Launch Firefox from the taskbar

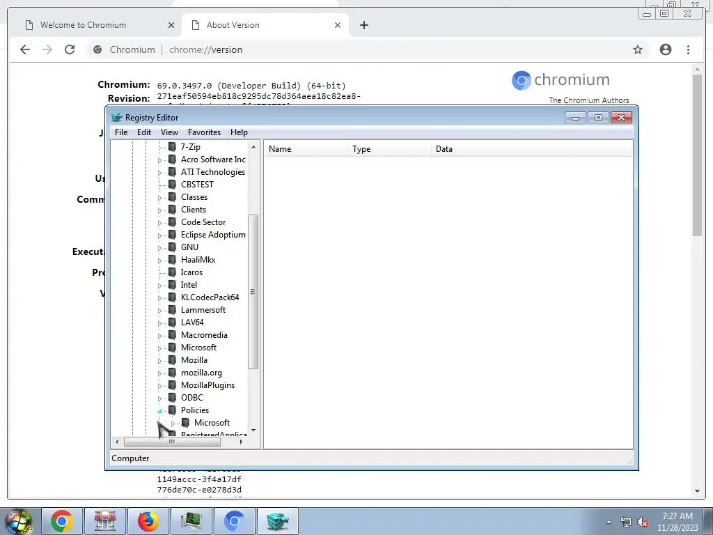point(148,521)
